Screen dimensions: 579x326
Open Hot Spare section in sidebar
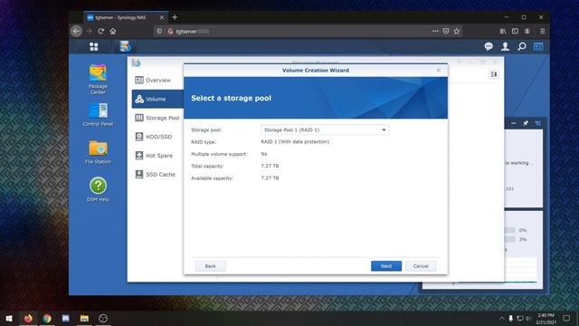(x=157, y=156)
